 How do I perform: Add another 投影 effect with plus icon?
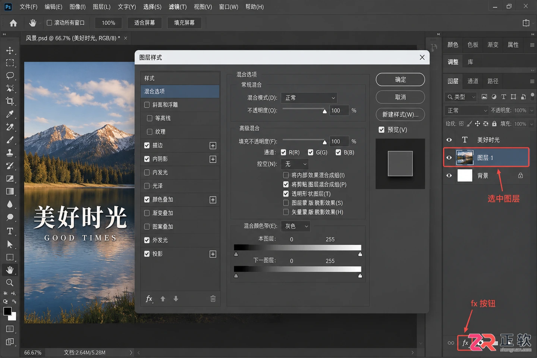coord(213,254)
